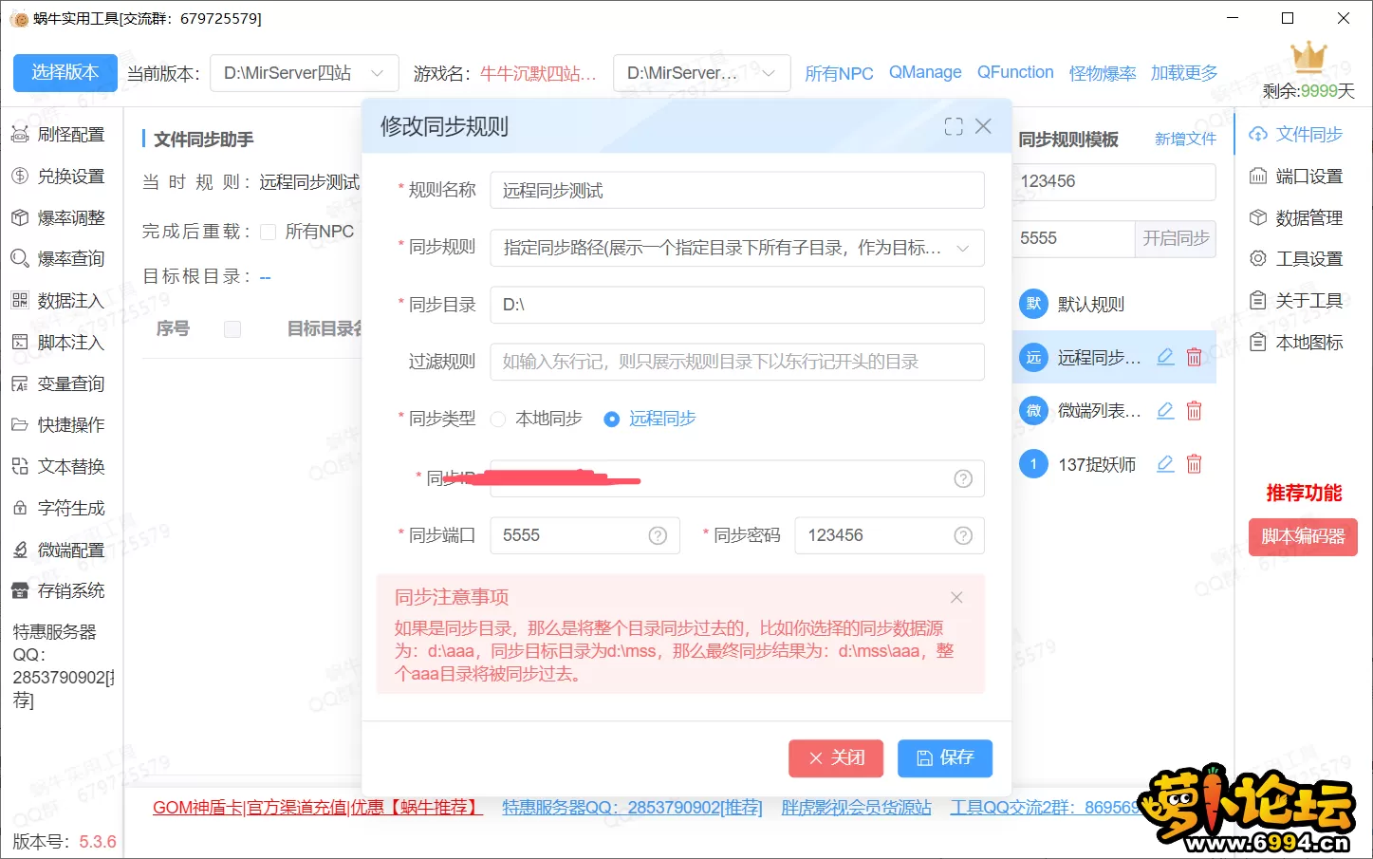Click the crown VIP icon

click(x=1308, y=57)
